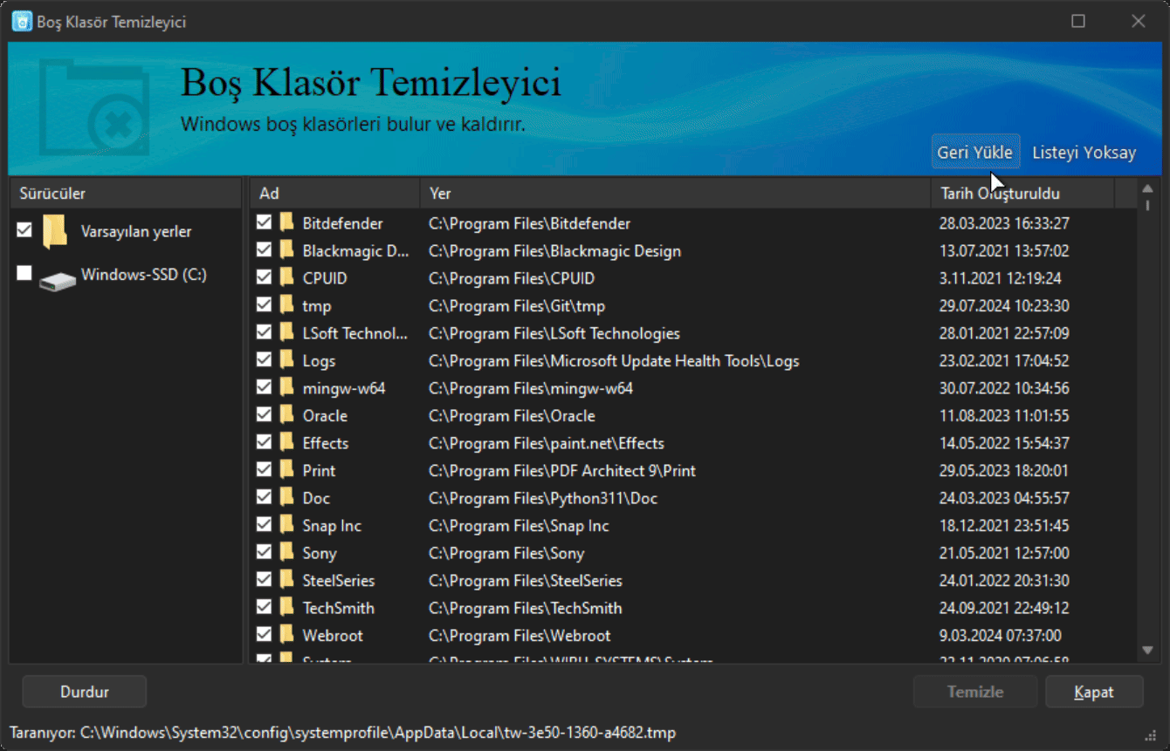Click the Logs folder icon
The height and width of the screenshot is (751, 1170).
tap(287, 360)
